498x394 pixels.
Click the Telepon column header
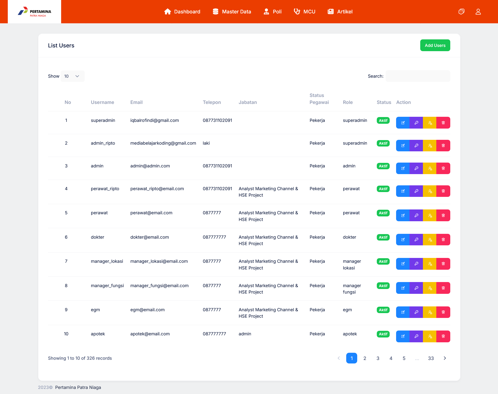click(x=212, y=102)
